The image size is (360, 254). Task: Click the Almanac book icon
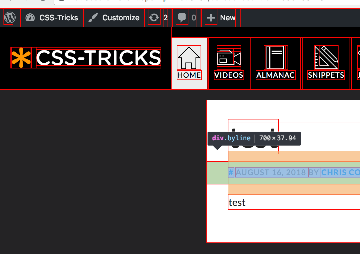pyautogui.click(x=276, y=57)
